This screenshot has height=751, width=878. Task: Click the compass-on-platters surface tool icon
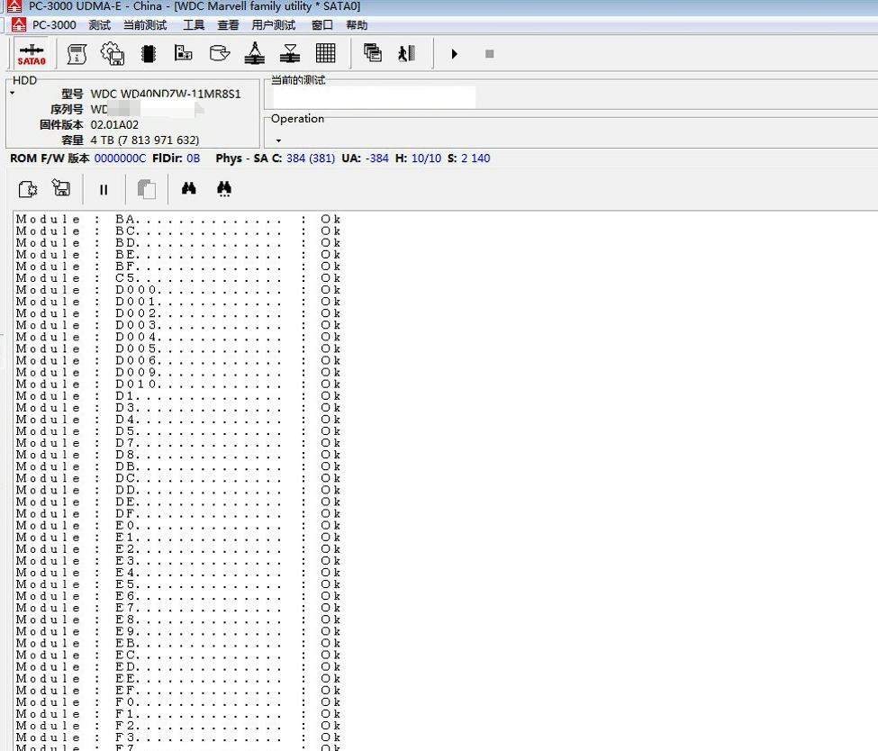click(x=254, y=53)
